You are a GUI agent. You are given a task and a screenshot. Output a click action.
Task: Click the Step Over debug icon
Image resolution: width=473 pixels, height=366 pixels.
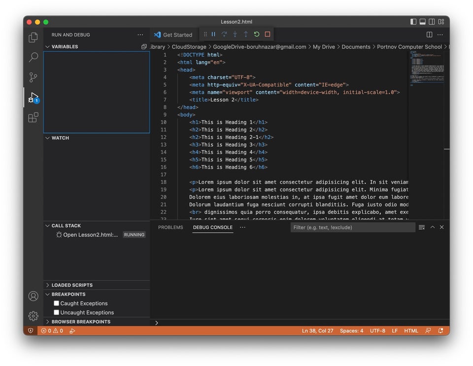coord(224,34)
